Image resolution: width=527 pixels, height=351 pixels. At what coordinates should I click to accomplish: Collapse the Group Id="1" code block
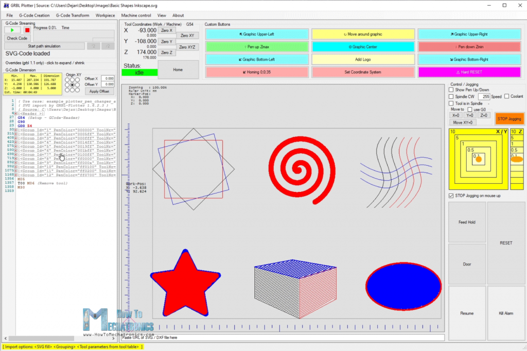click(x=15, y=130)
